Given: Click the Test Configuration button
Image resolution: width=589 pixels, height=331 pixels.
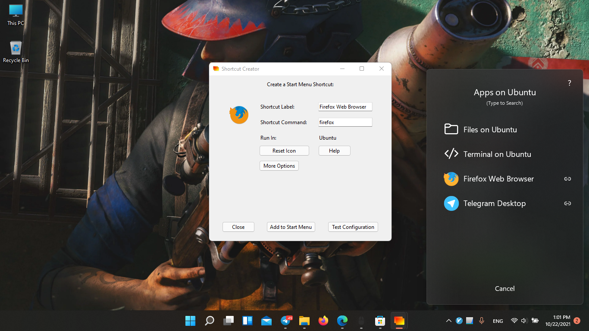Looking at the screenshot, I should (353, 227).
